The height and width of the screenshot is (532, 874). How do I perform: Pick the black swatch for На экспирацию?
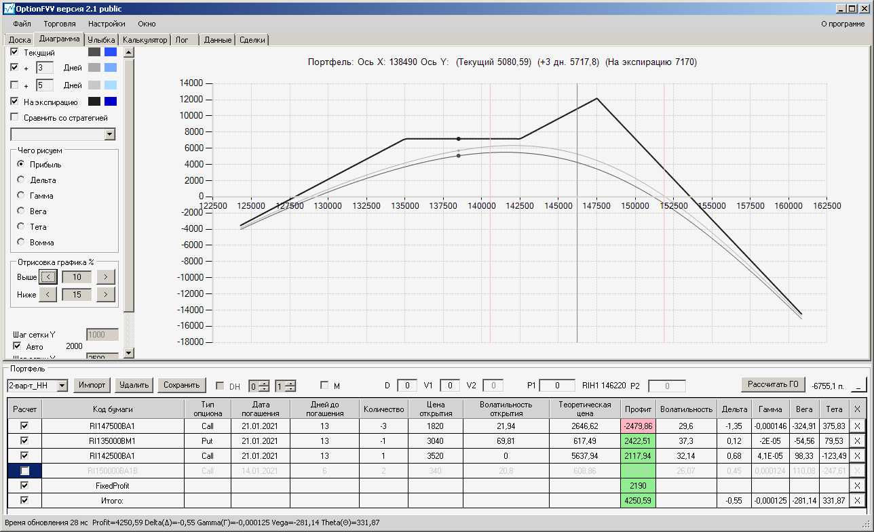94,102
